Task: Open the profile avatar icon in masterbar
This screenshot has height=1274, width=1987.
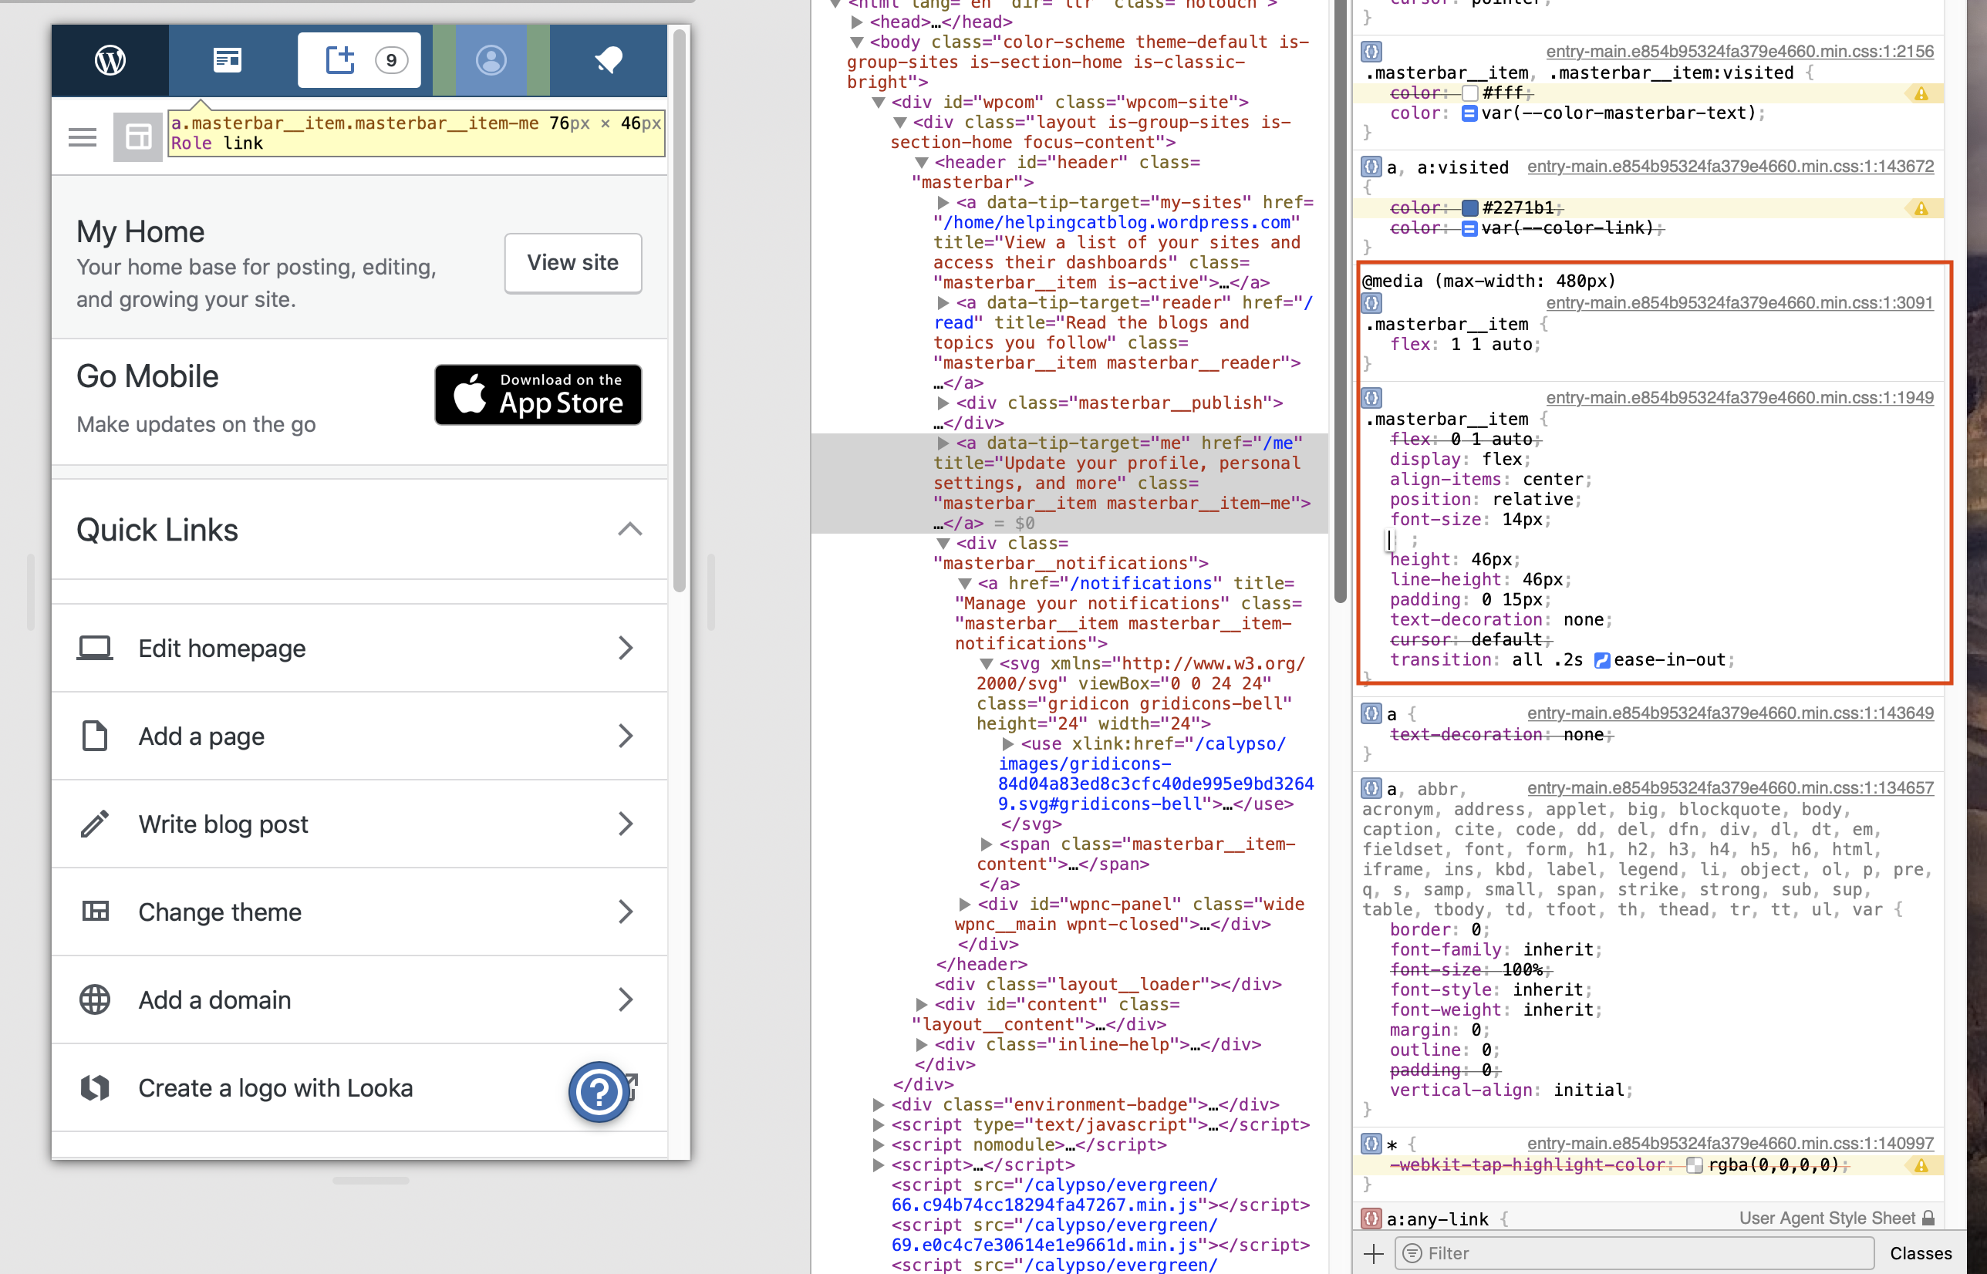Action: (491, 60)
